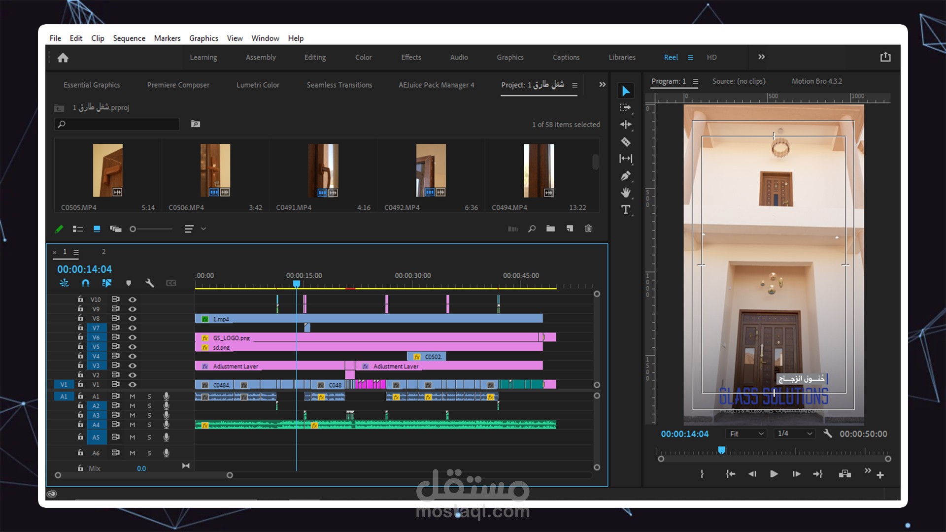Open timeline wrench display settings
946x532 pixels.
coord(150,283)
